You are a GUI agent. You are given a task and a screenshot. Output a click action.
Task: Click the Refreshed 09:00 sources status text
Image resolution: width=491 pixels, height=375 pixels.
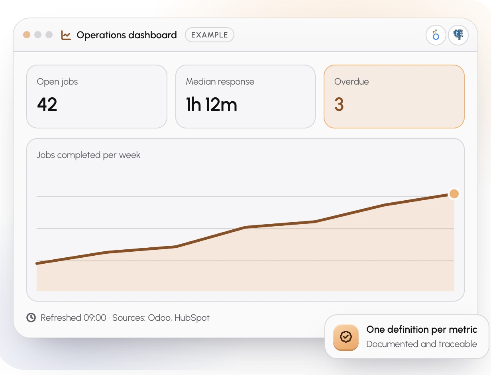click(x=125, y=318)
